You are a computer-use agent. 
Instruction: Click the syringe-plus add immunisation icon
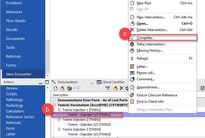pos(108,88)
